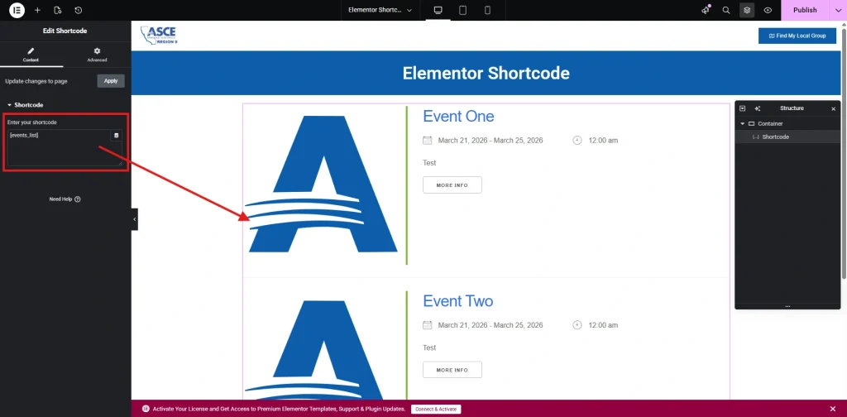Click Event One 12:00 am time text
The height and width of the screenshot is (417, 847).
click(603, 141)
